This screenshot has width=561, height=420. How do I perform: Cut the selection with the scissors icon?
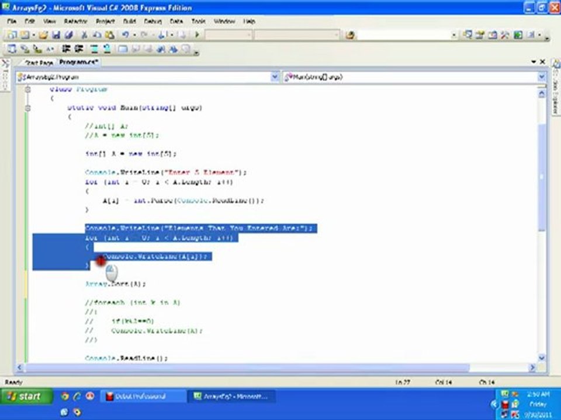[84, 34]
